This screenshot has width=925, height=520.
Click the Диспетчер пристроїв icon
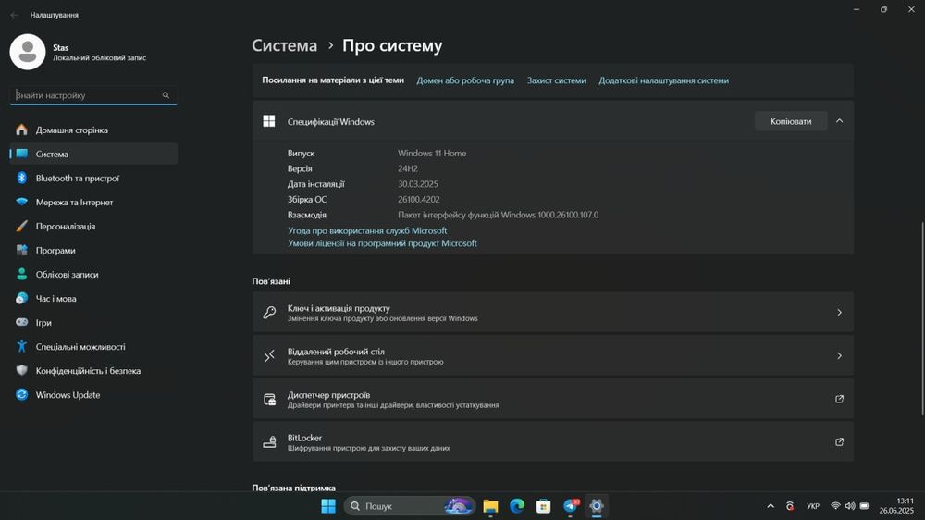[269, 400]
